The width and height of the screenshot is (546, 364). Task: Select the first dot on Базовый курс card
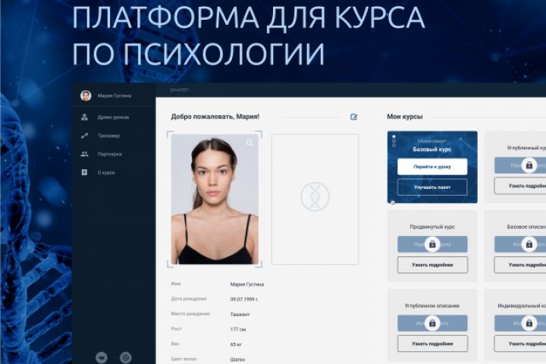tap(394, 137)
